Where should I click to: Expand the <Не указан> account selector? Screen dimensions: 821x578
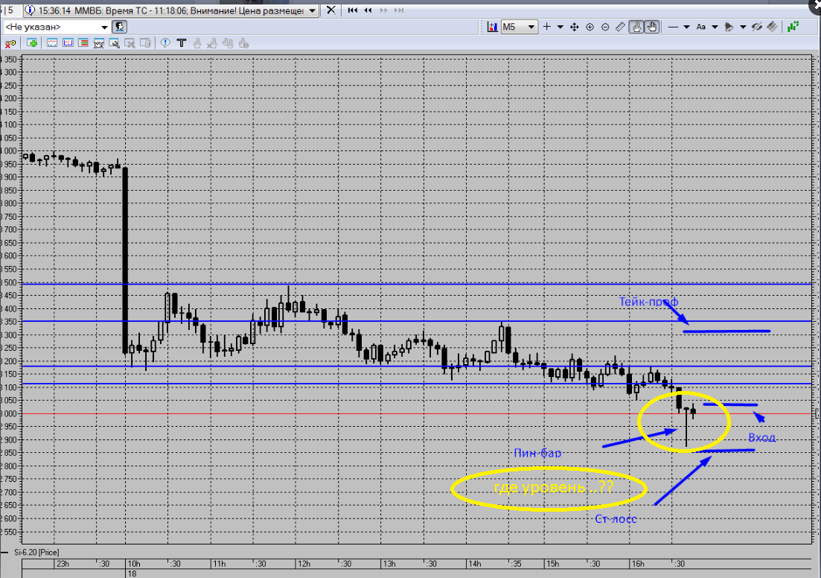pyautogui.click(x=104, y=27)
